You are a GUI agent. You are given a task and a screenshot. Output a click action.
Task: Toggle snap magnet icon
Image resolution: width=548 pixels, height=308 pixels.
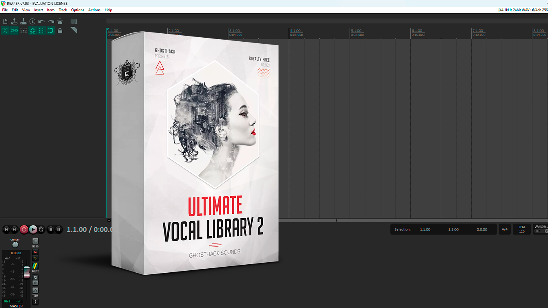point(51,30)
